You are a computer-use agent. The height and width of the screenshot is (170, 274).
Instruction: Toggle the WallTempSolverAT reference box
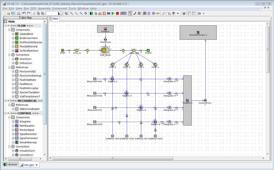(x=17, y=96)
